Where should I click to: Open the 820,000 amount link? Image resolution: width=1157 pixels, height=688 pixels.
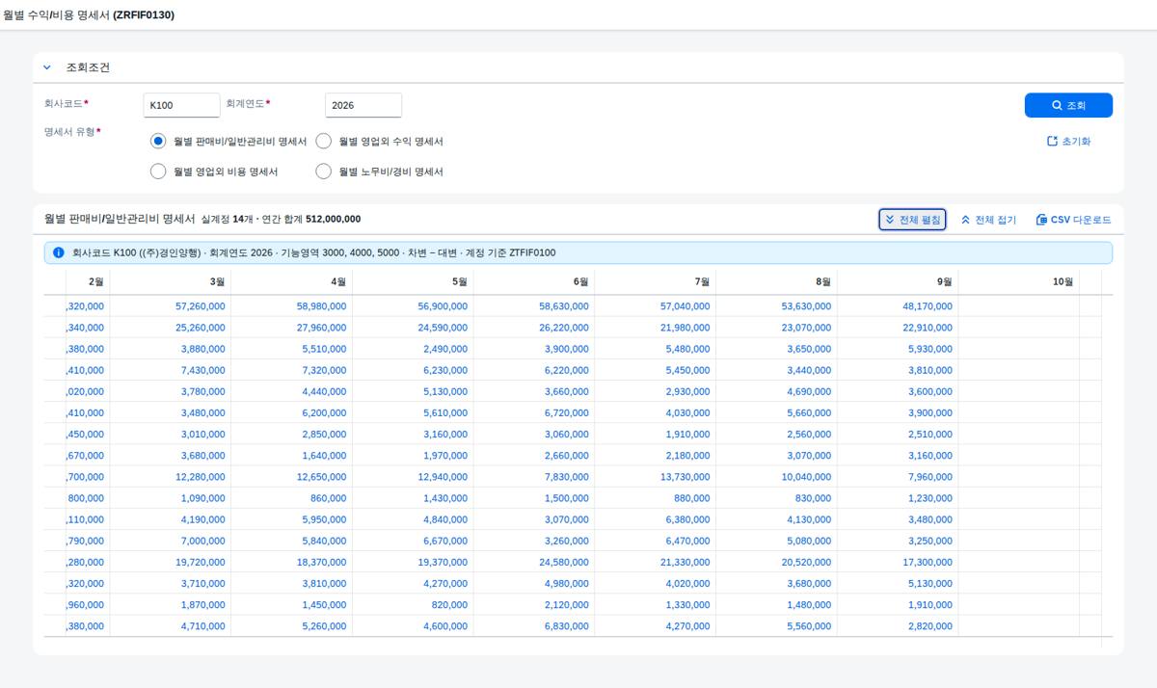pyautogui.click(x=449, y=604)
